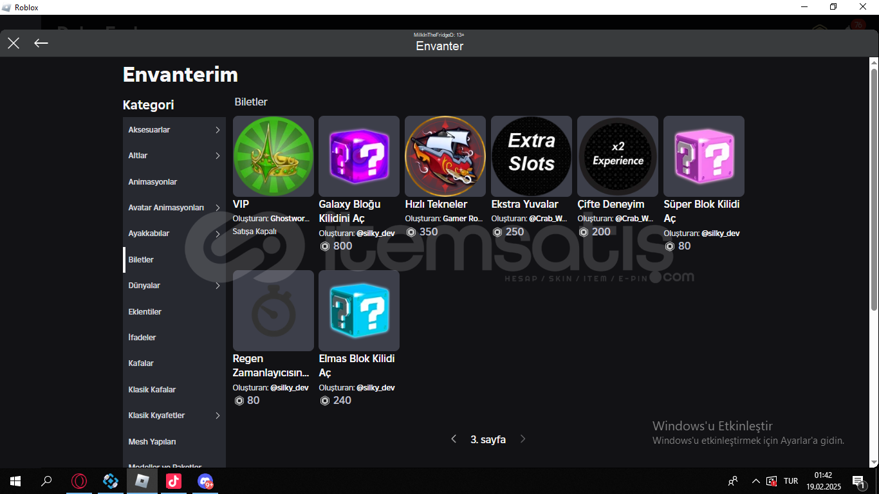Open Galaxy Bloğu Kilidini Aç title link

point(349,211)
